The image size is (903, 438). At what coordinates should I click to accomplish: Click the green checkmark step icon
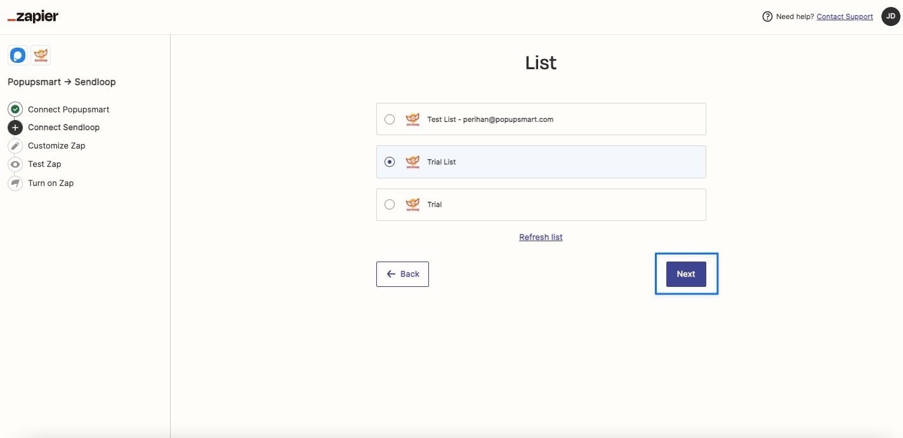pos(16,109)
